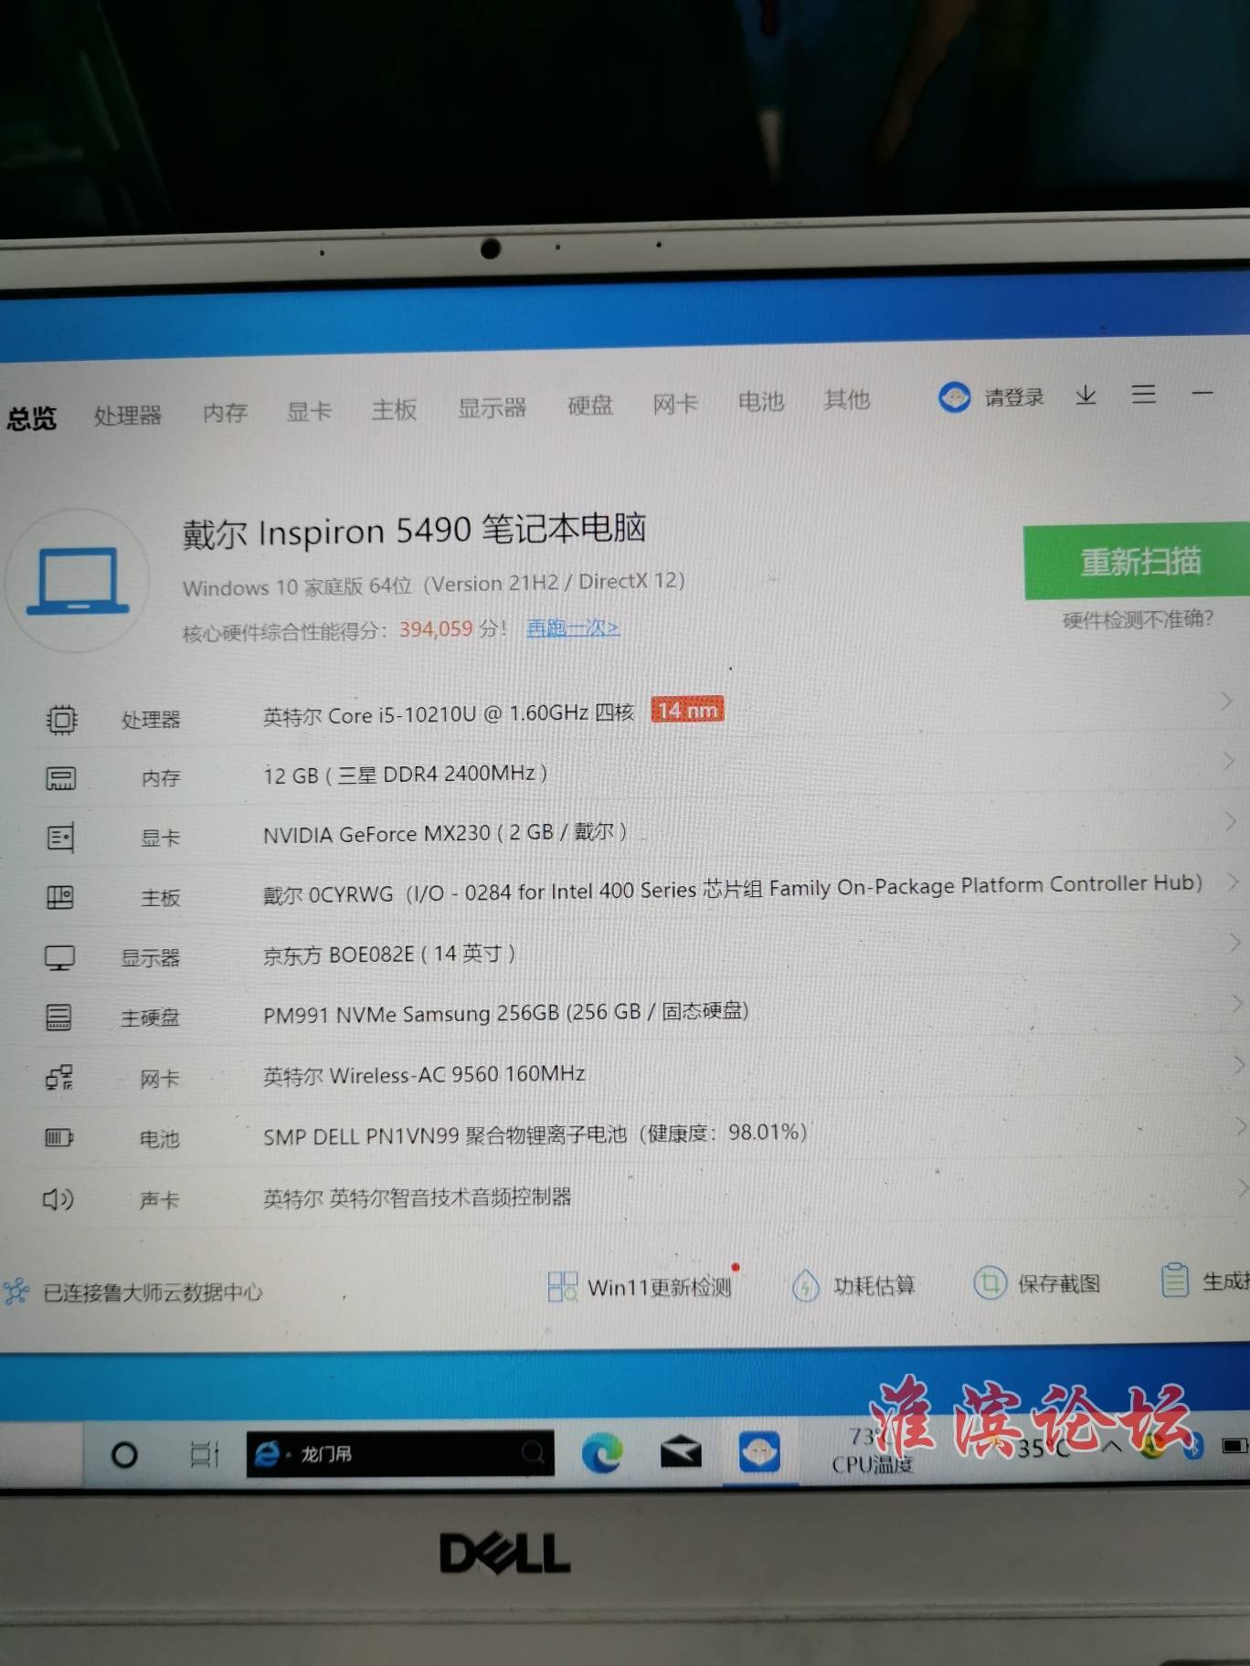
Task: Open Task View on taskbar
Action: click(x=205, y=1454)
